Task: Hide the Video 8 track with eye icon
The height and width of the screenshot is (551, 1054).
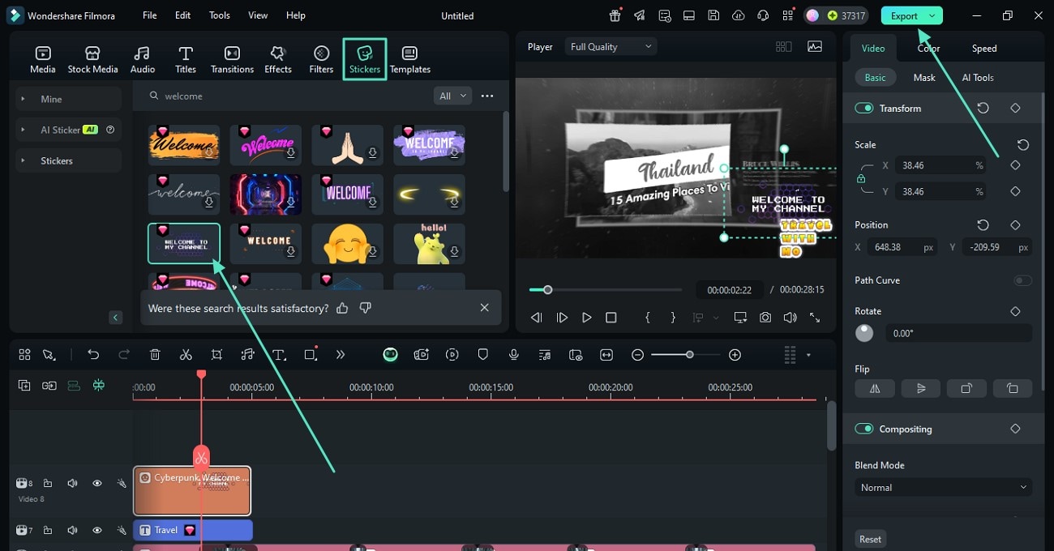Action: tap(97, 483)
